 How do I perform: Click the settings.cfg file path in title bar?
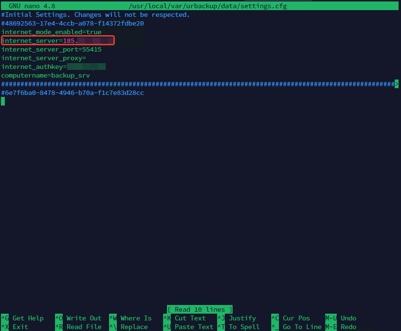click(208, 6)
